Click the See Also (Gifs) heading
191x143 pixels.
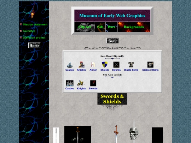pyautogui.click(x=112, y=75)
